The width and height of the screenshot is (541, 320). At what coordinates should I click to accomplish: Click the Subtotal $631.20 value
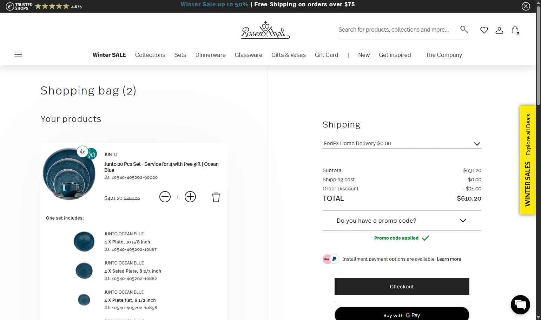pos(472,170)
